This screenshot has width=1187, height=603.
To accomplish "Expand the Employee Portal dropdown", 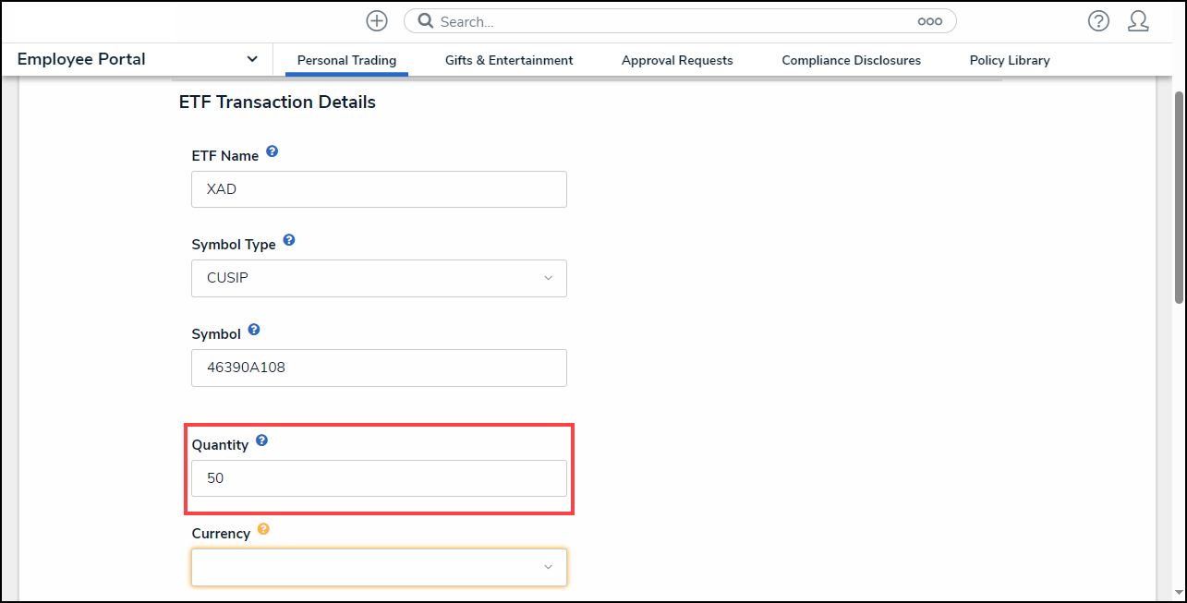I will click(x=252, y=59).
